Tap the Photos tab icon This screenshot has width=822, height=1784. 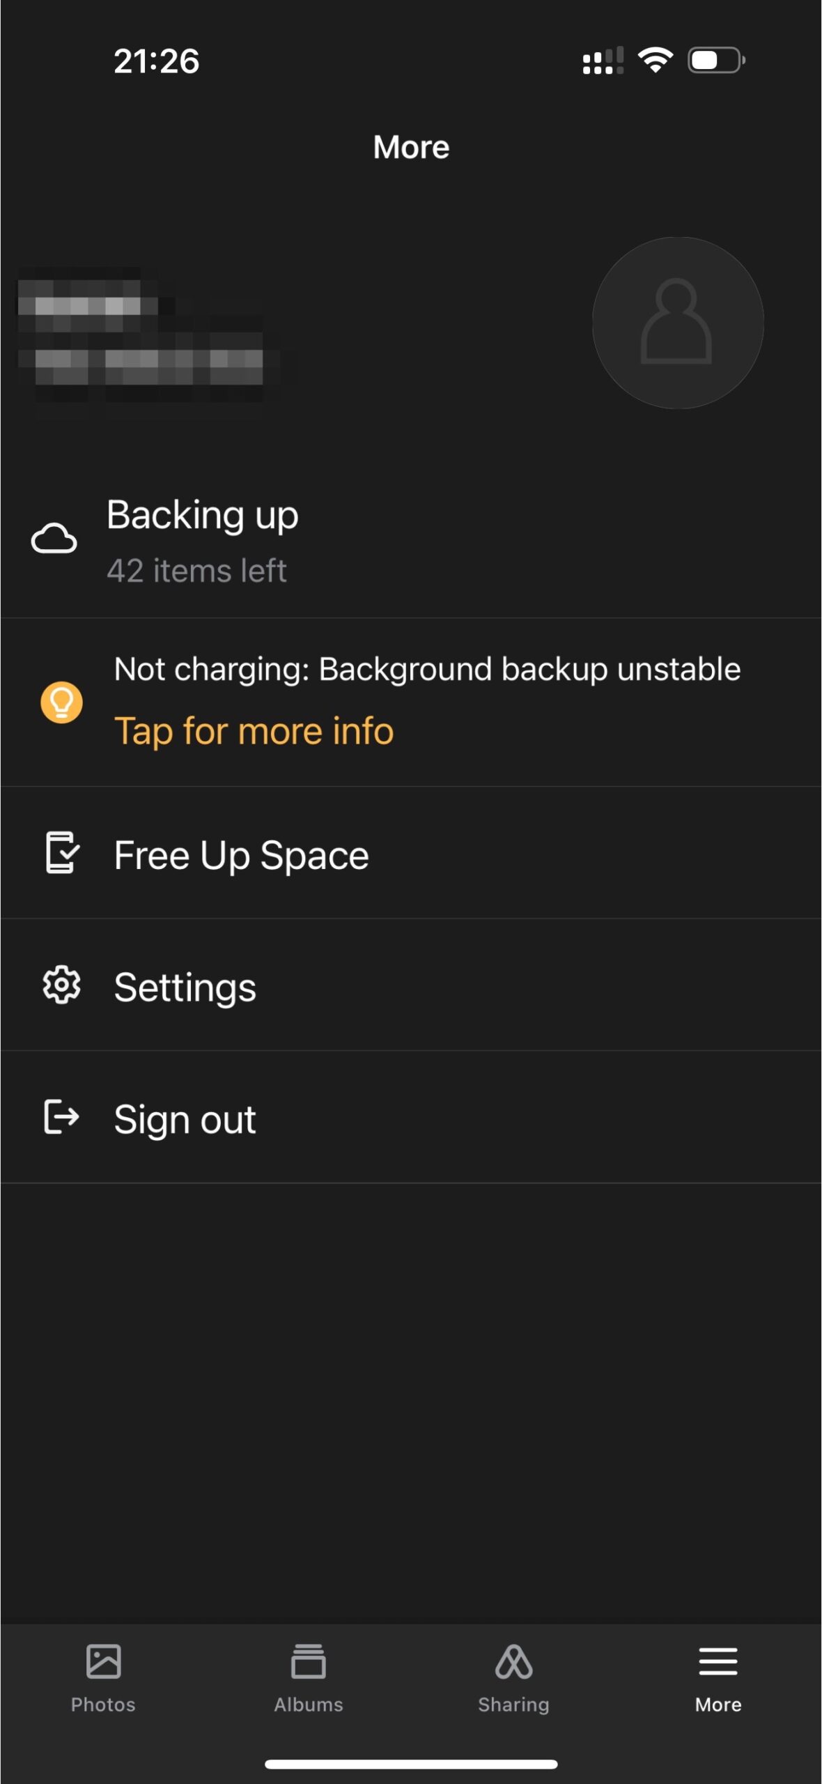pos(103,1661)
